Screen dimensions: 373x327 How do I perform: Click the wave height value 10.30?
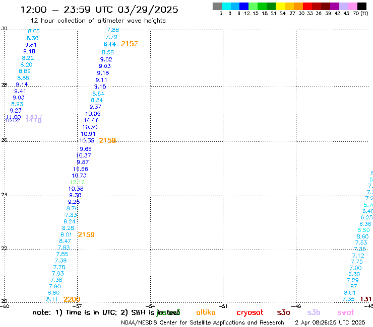click(x=90, y=127)
